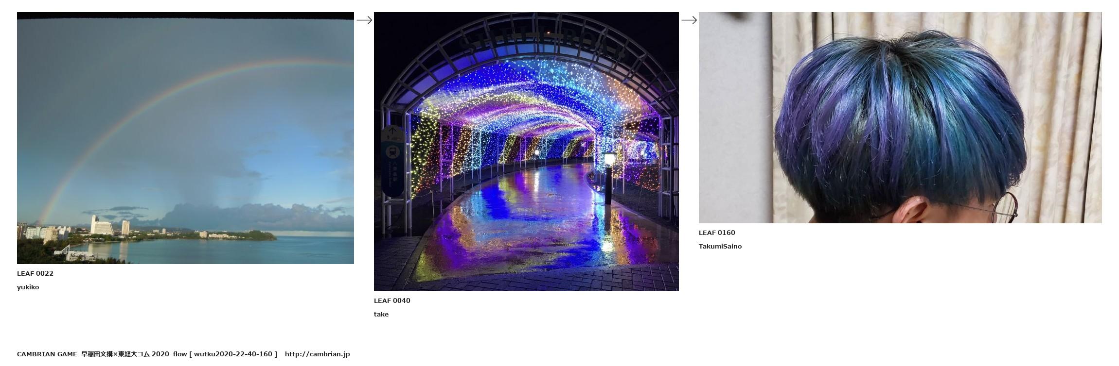1119x366 pixels.
Task: Click the arrow between rainbow and tunnel images
Action: (x=364, y=20)
